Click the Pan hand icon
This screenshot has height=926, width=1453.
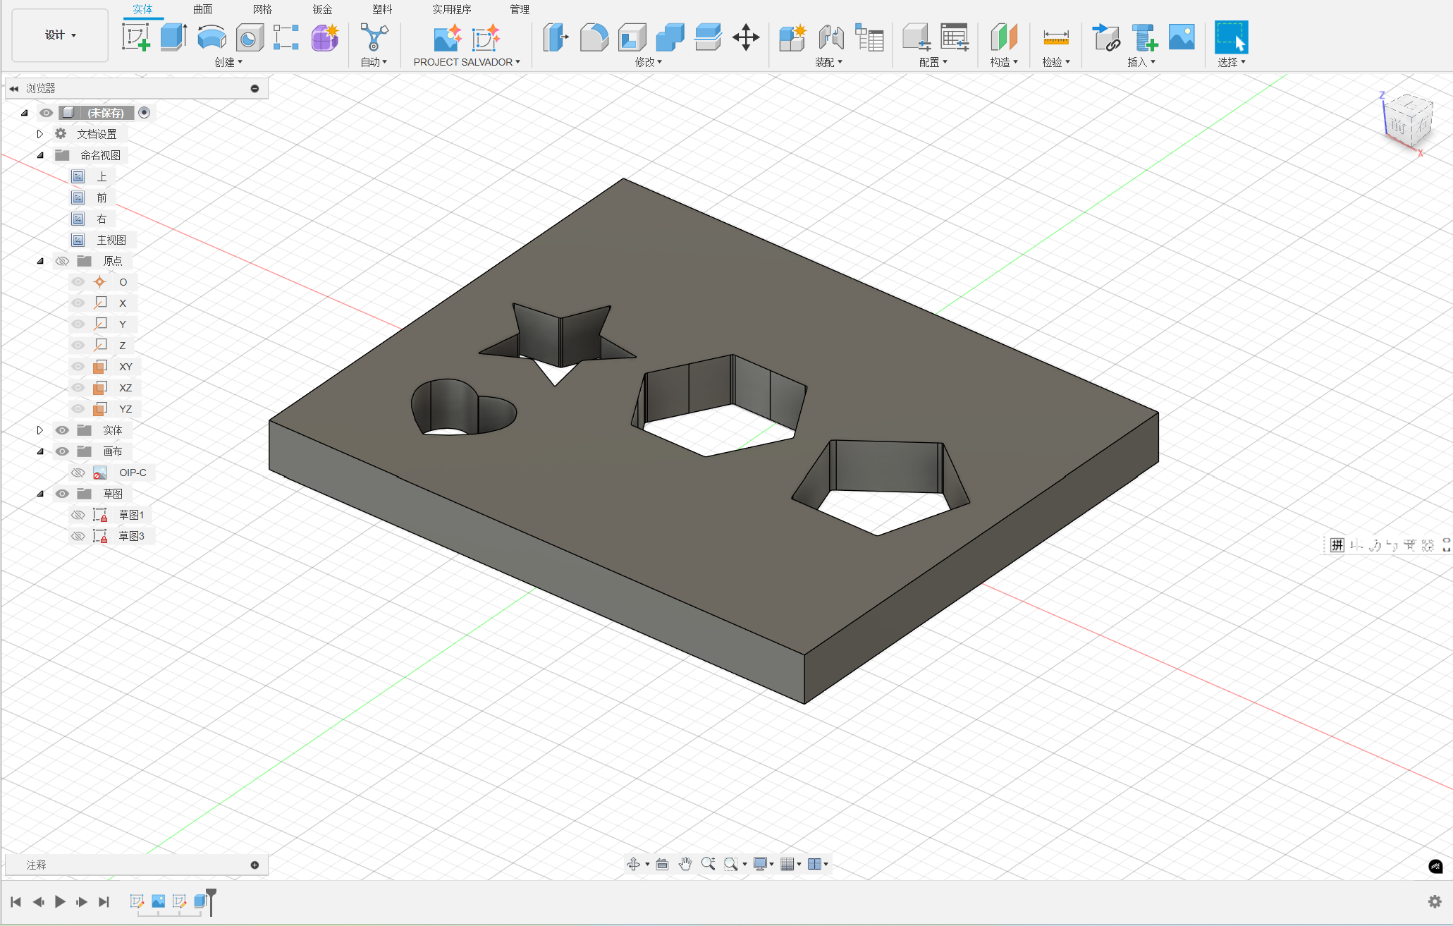pyautogui.click(x=685, y=864)
